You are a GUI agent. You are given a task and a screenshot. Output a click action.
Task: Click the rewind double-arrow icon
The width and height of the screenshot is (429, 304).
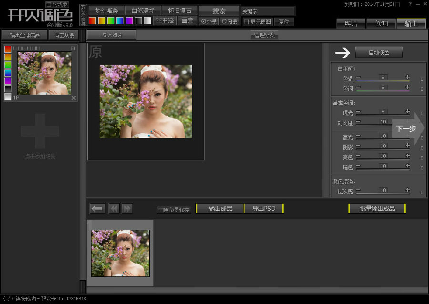[x=114, y=208]
